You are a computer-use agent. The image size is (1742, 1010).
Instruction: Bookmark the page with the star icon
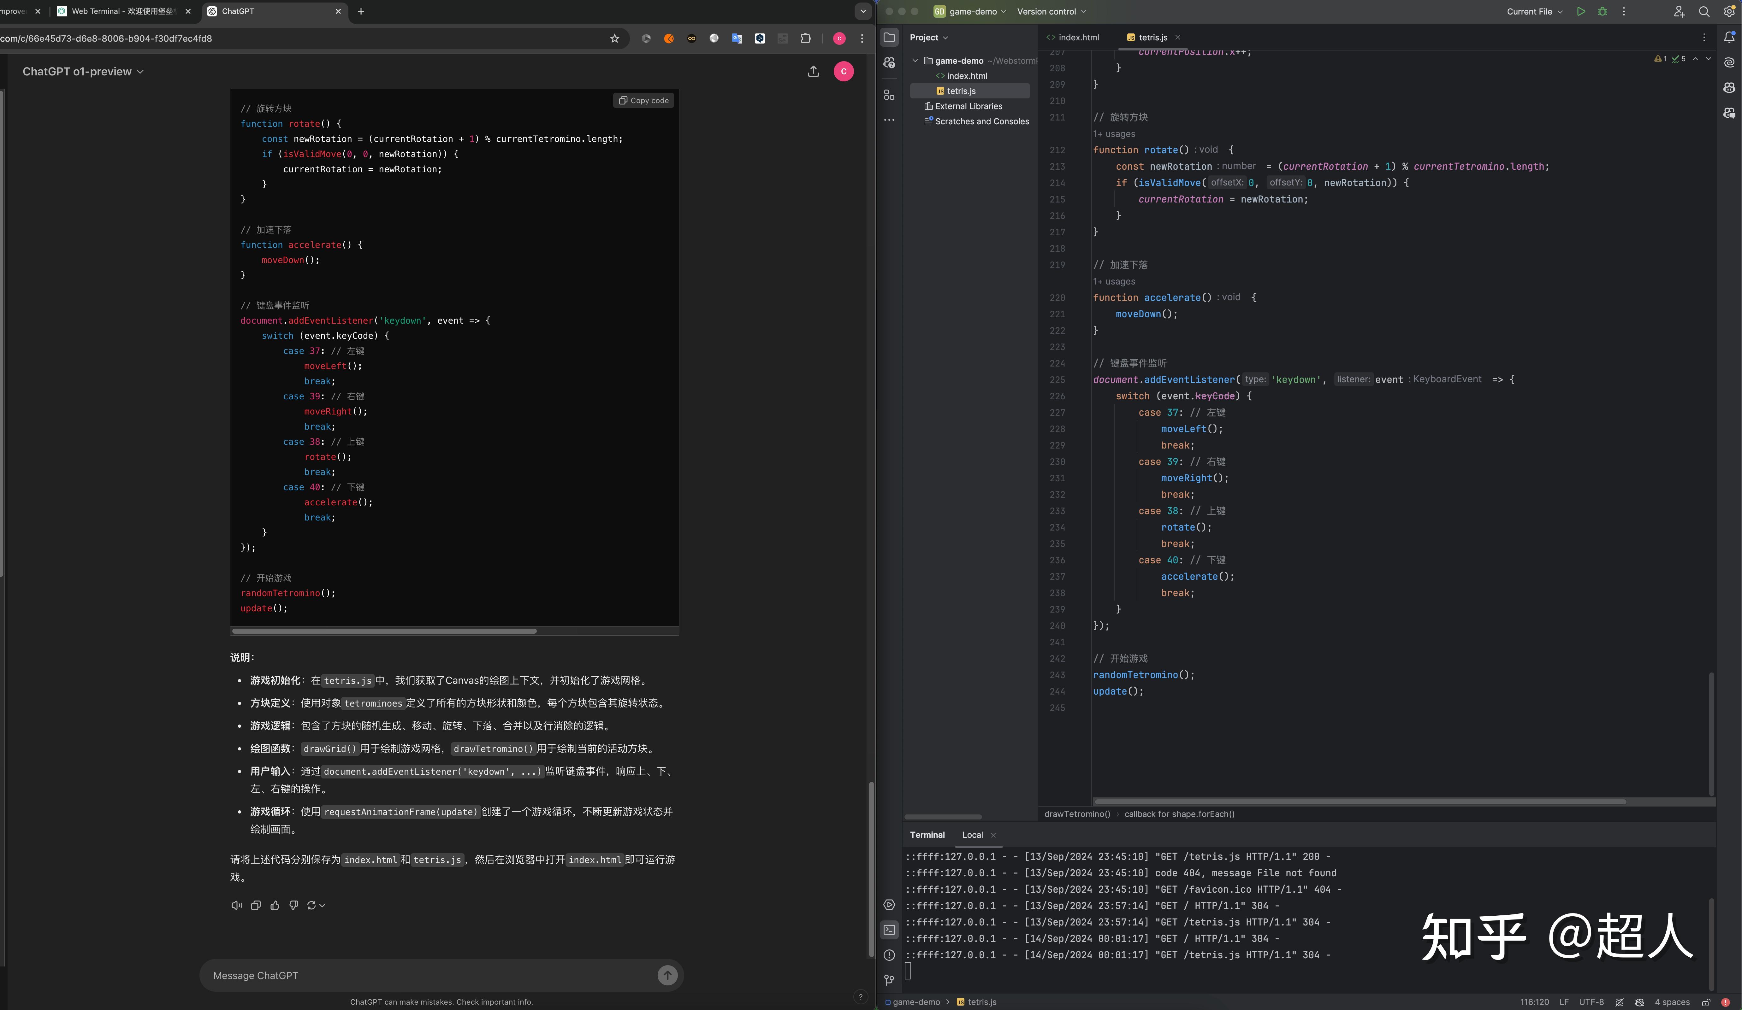(x=614, y=39)
